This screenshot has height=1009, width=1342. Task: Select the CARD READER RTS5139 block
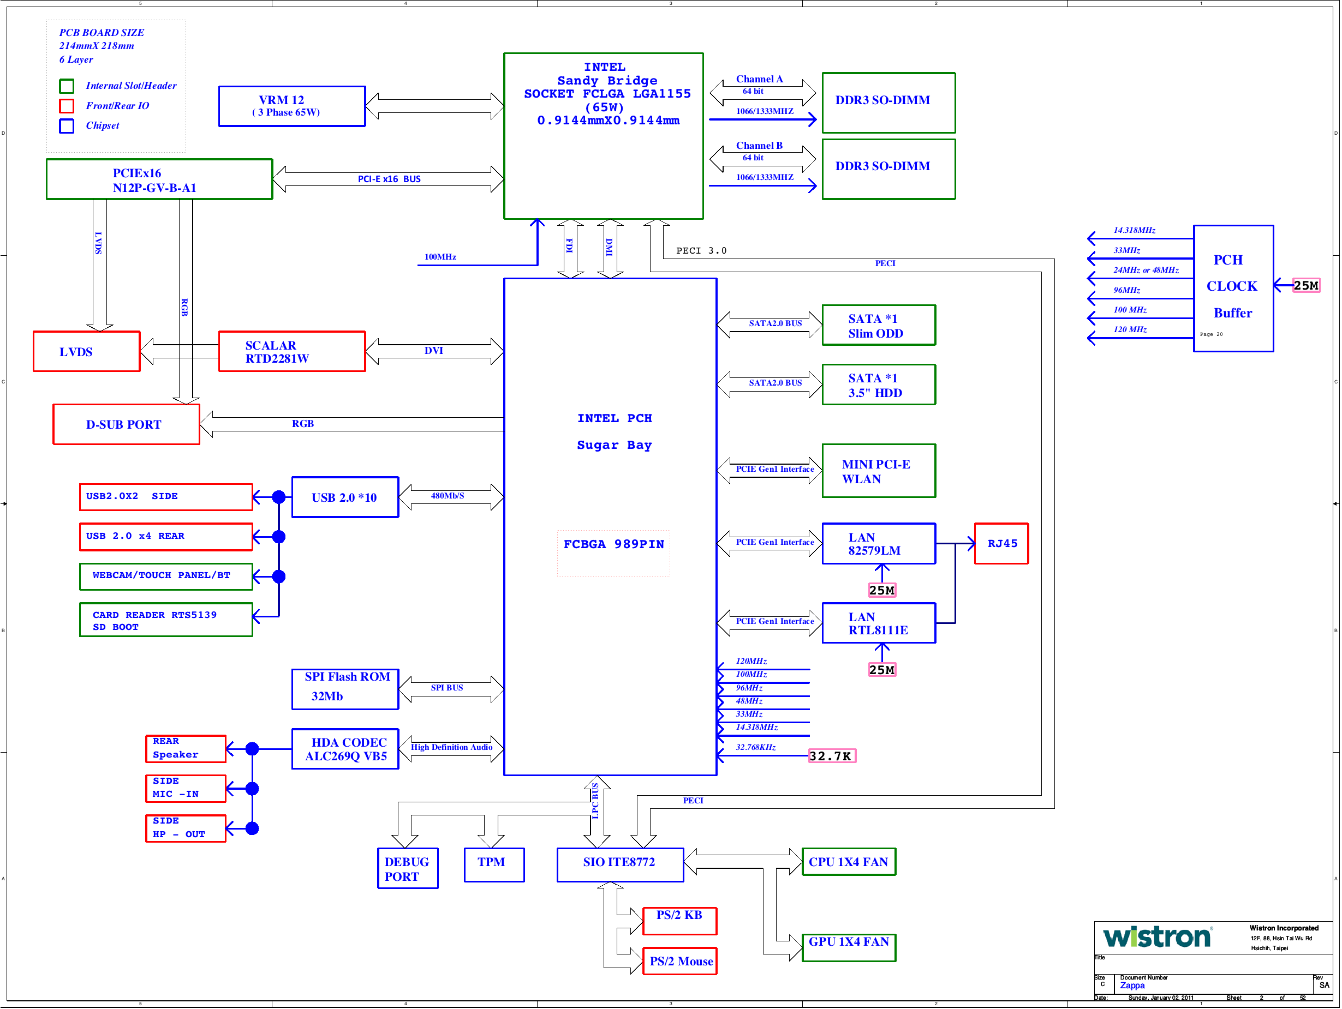click(x=165, y=620)
